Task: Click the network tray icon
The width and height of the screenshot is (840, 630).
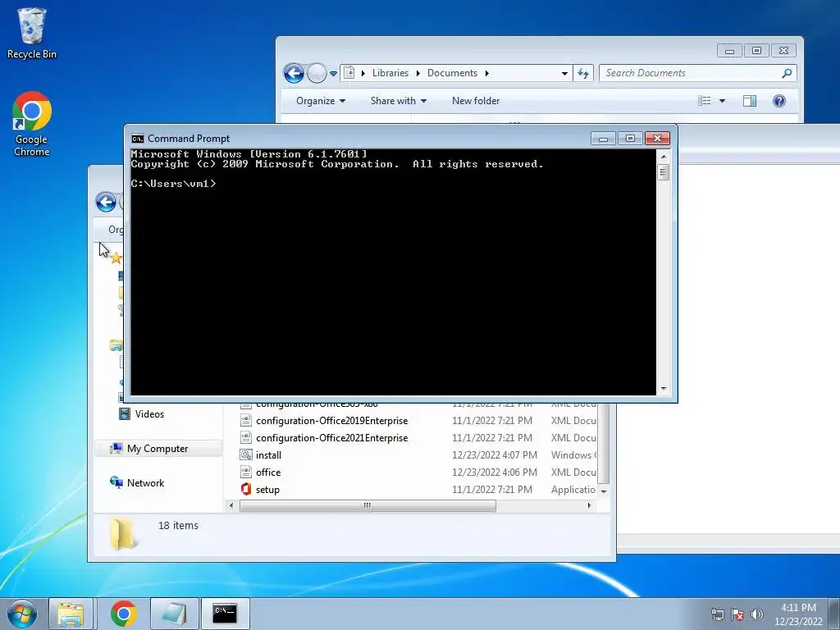Action: pos(717,614)
